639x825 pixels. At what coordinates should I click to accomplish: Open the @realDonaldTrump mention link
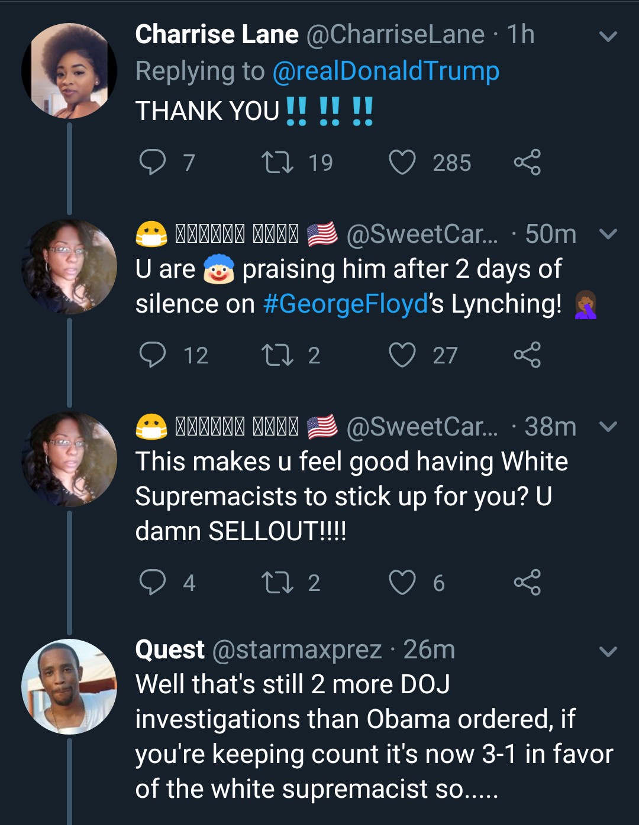(386, 72)
